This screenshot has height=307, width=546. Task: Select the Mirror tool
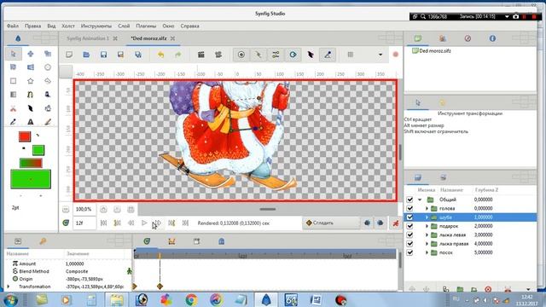tap(31, 67)
